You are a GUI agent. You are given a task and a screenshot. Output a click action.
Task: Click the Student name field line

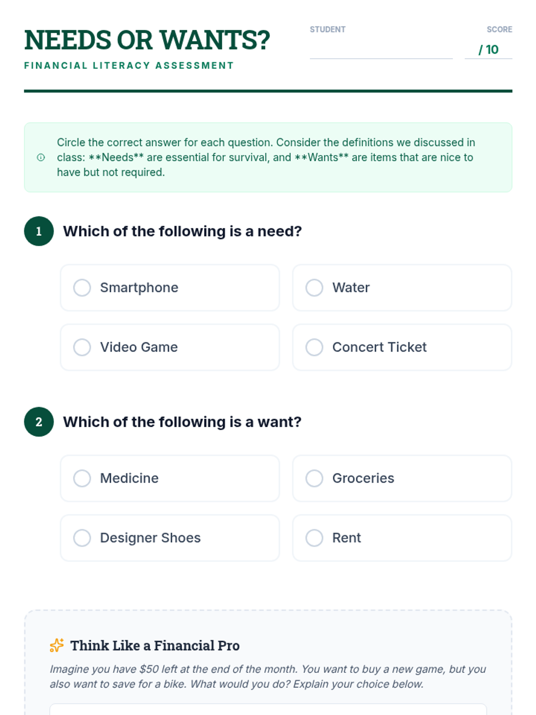381,50
